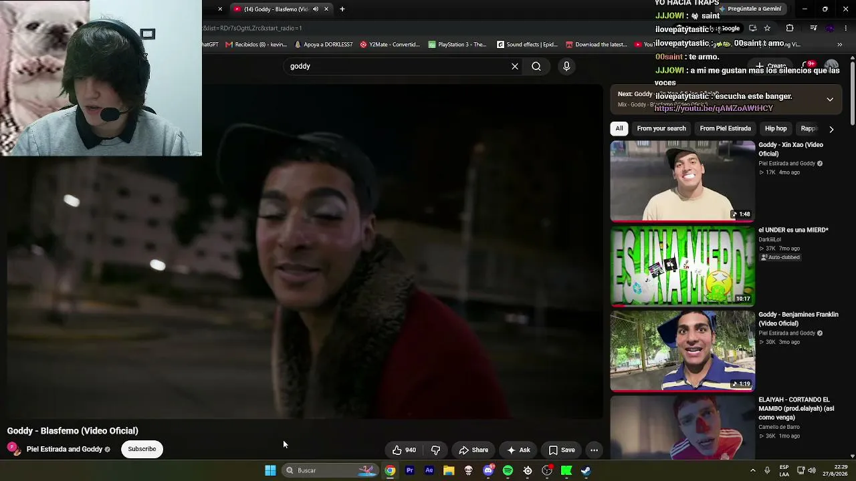The height and width of the screenshot is (481, 856).
Task: Show more bookmarks overflow chevron
Action: click(840, 45)
